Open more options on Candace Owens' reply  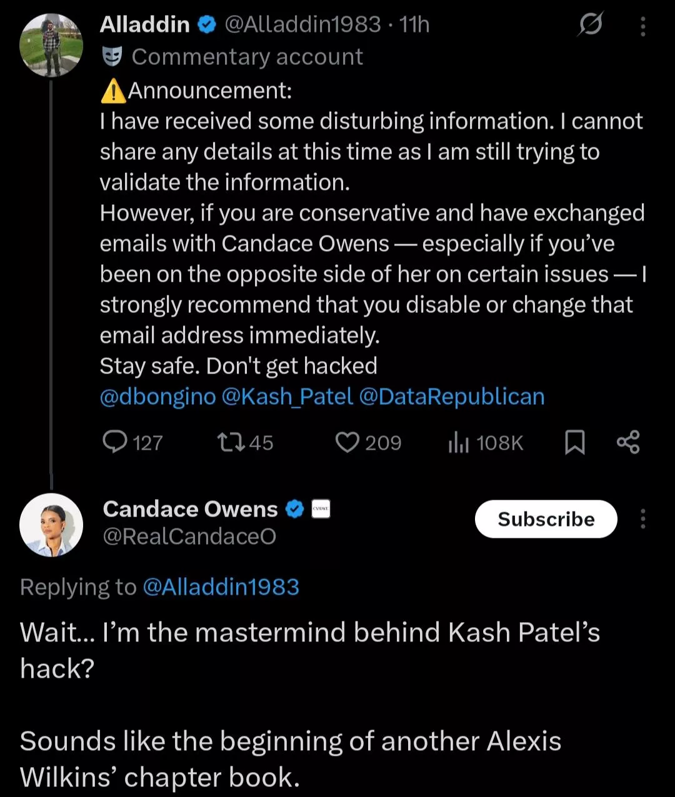point(642,519)
